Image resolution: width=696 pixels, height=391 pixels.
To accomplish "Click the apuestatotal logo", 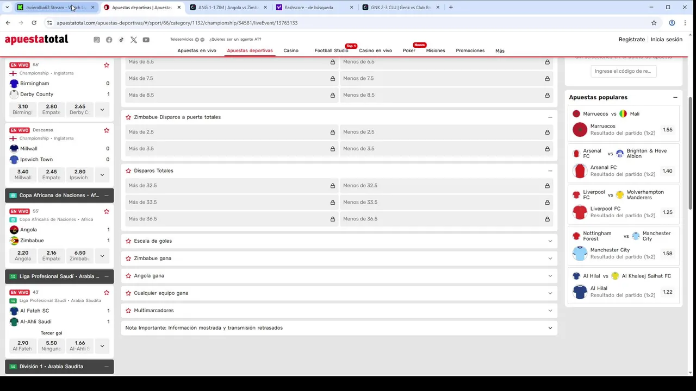I will tap(36, 40).
